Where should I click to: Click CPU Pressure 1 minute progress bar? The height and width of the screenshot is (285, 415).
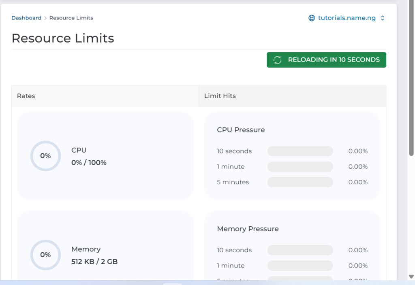click(x=300, y=167)
